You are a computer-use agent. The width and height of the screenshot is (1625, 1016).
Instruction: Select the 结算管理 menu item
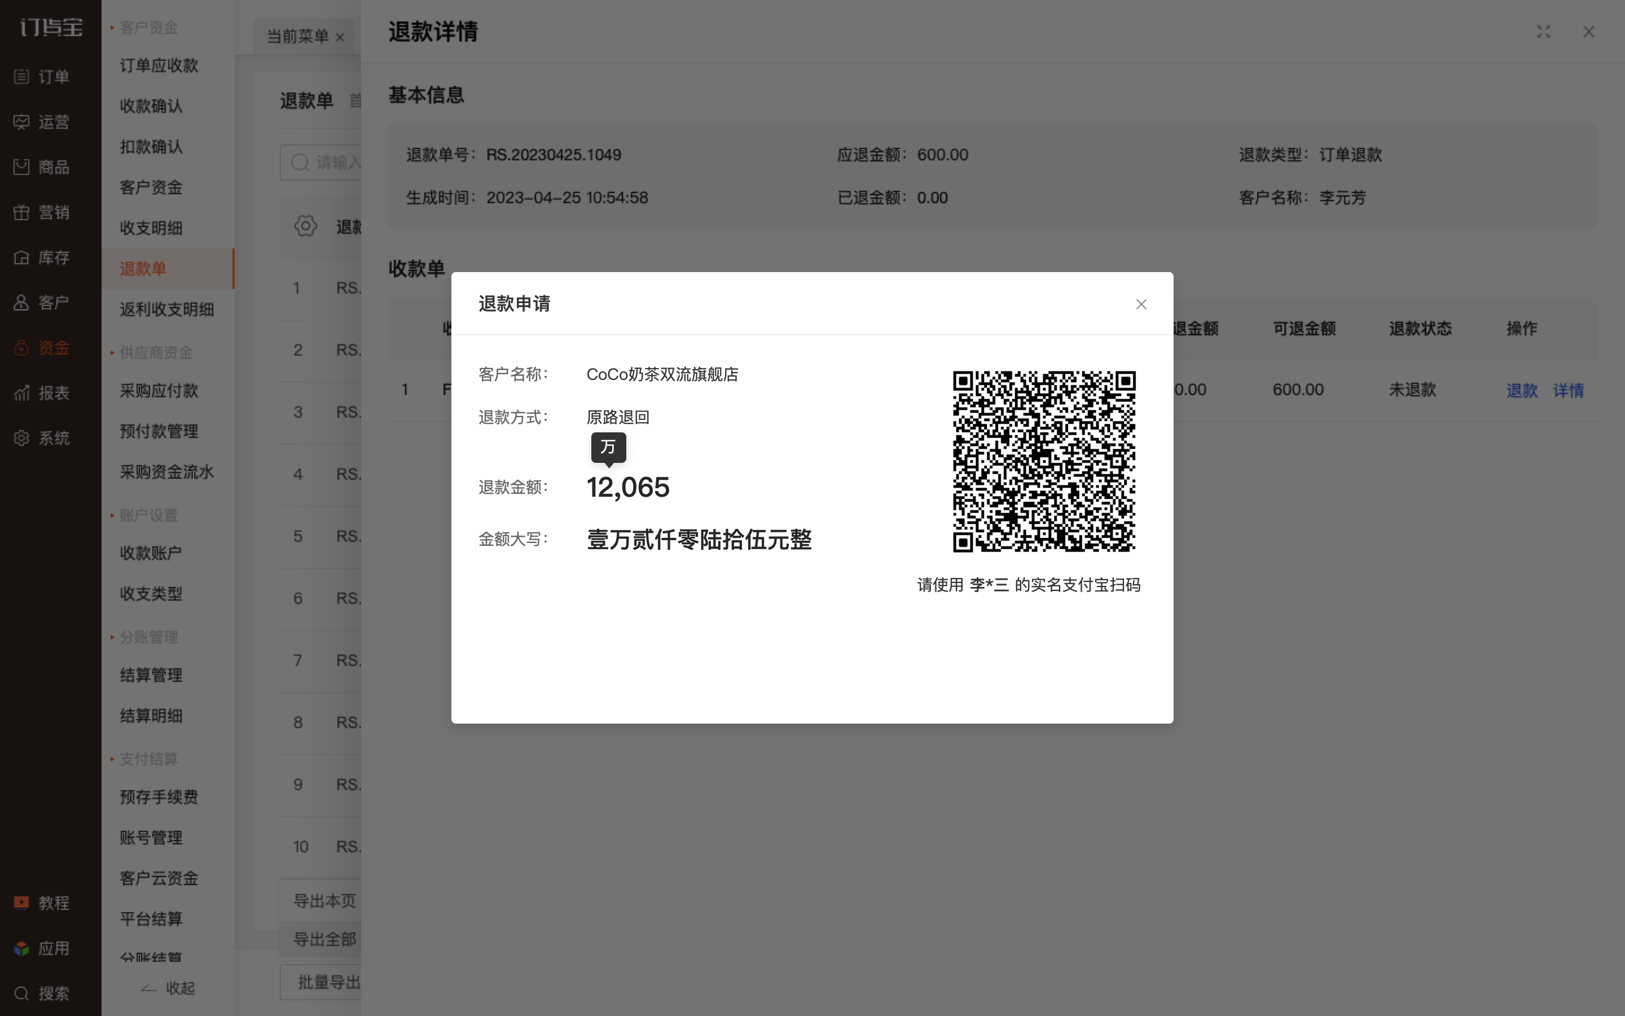(x=151, y=675)
